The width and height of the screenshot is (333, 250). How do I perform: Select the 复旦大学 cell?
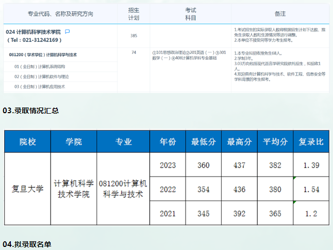click(x=27, y=189)
